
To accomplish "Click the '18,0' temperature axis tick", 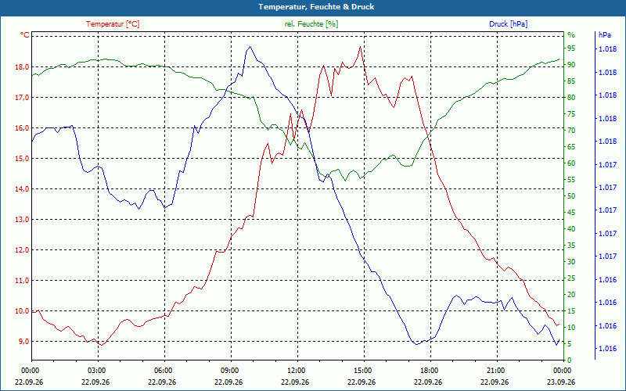I will (22, 67).
